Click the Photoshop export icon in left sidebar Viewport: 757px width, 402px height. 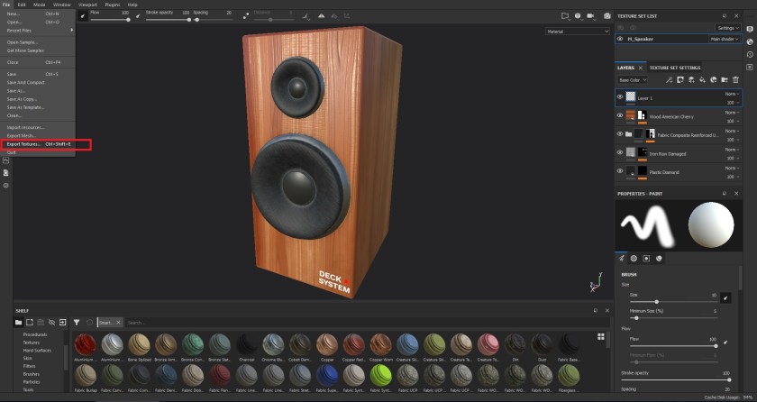click(5, 160)
